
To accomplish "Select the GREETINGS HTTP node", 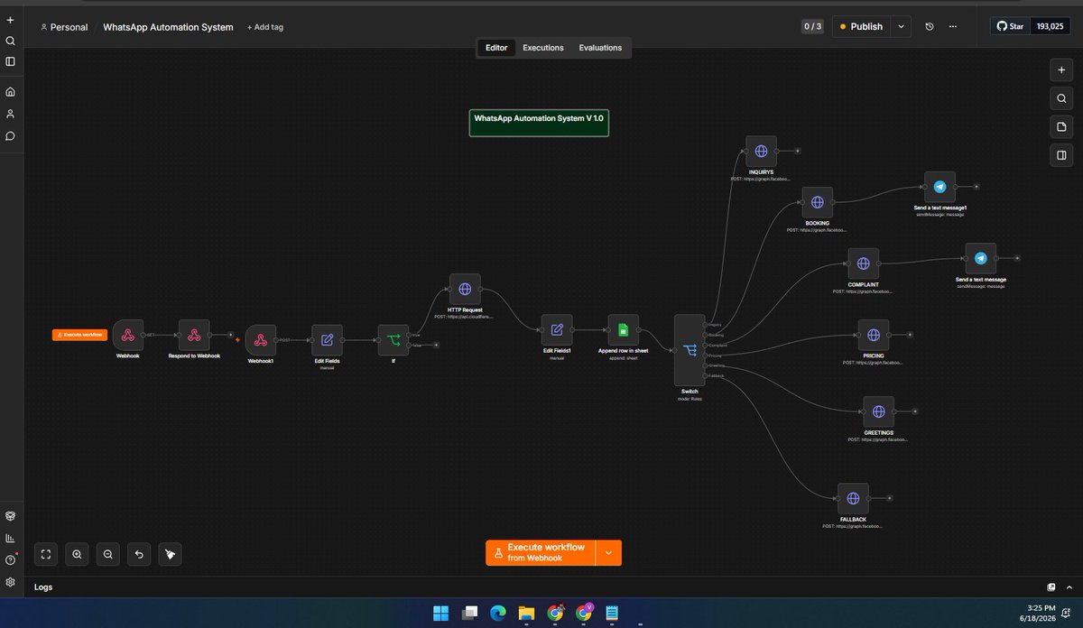I will coord(878,411).
